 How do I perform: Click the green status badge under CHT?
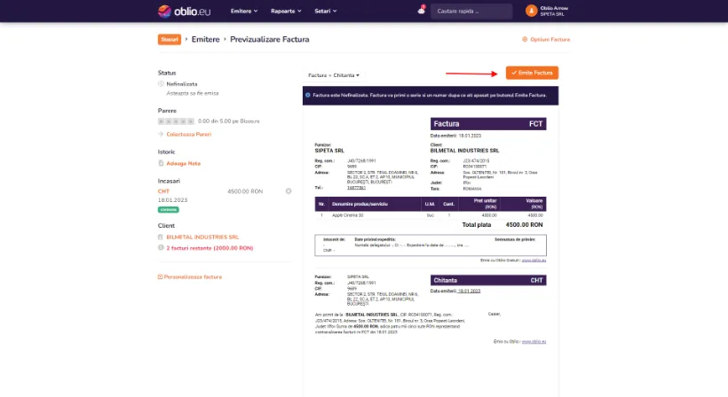pyautogui.click(x=168, y=209)
